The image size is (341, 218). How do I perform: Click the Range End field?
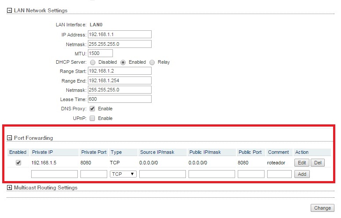pos(120,80)
